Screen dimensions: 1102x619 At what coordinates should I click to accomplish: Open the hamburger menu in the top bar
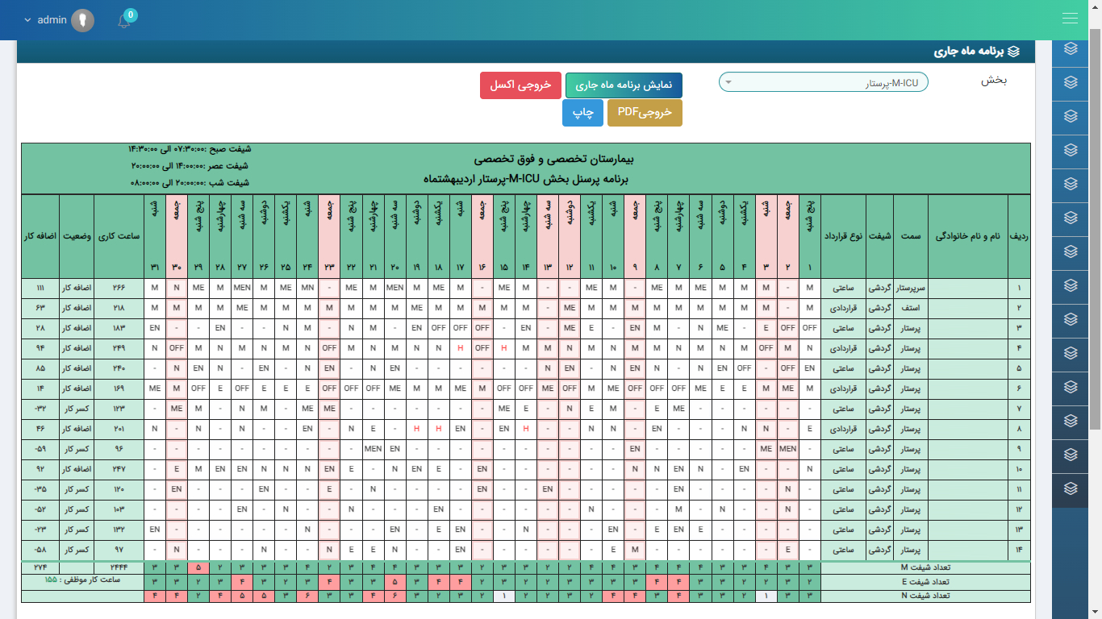[1070, 19]
